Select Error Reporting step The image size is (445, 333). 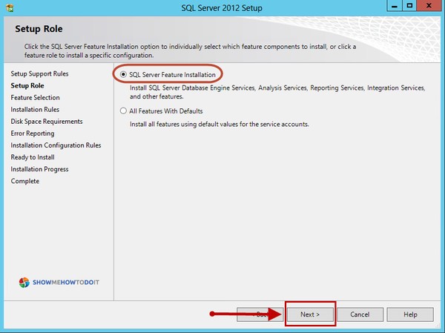tap(33, 133)
